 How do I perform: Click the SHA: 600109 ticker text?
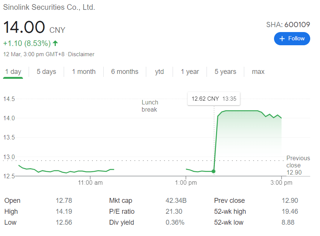[x=288, y=25]
